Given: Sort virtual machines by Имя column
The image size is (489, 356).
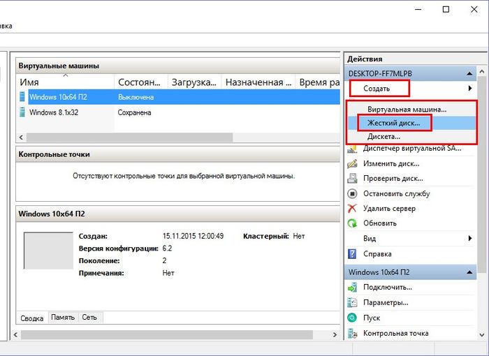Looking at the screenshot, I should 66,82.
